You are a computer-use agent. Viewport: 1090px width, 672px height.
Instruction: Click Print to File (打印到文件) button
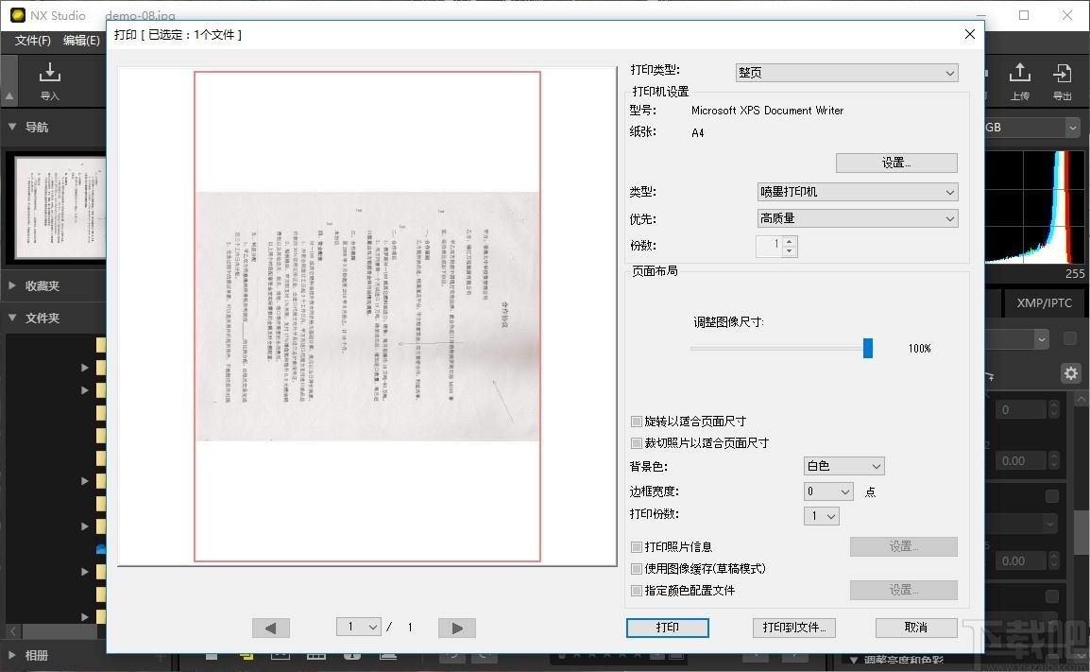(x=793, y=628)
